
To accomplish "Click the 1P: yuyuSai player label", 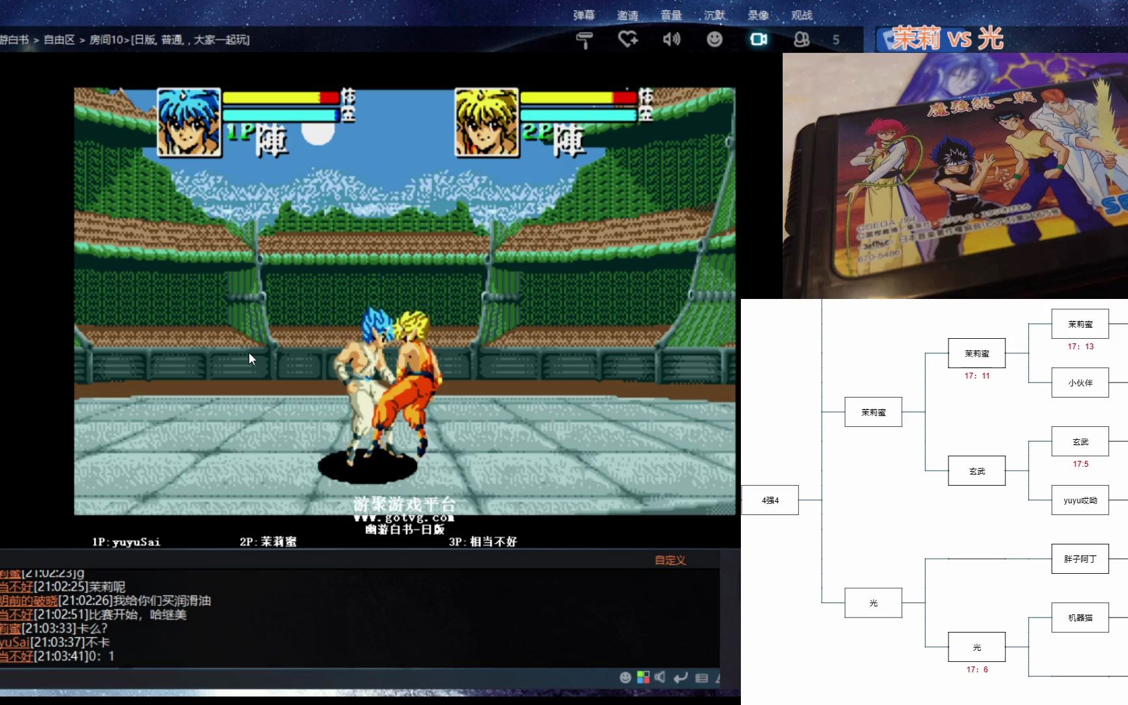I will [126, 542].
